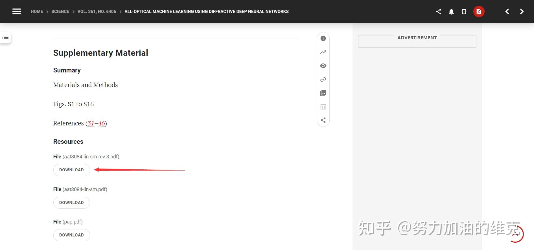
Task: Open VOL. 361, NO. 6406 breadcrumb
Action: click(x=97, y=12)
